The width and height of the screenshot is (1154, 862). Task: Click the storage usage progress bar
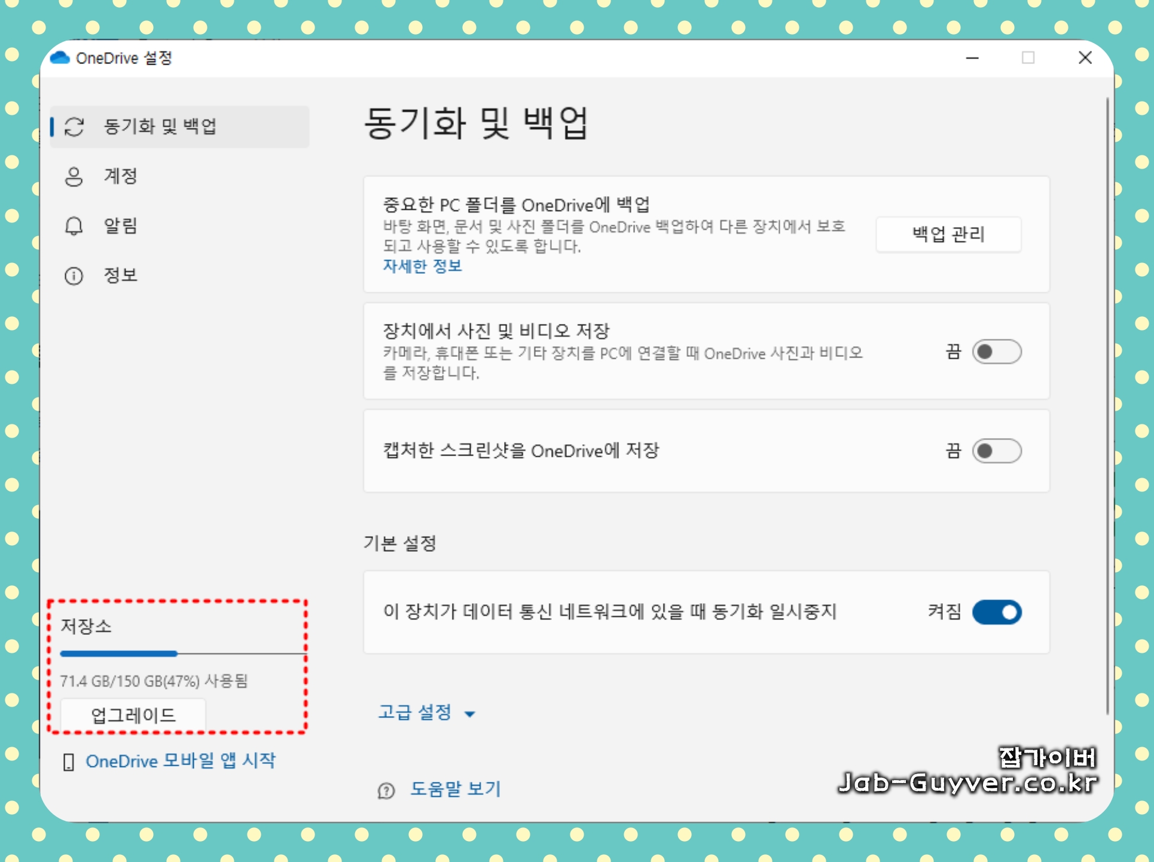182,653
